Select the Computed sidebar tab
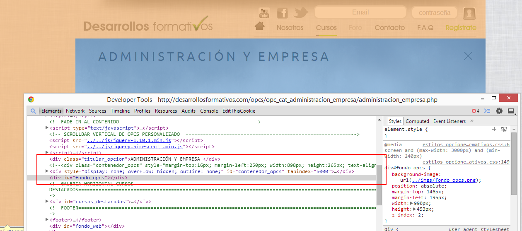This screenshot has height=231, width=522. click(x=417, y=121)
